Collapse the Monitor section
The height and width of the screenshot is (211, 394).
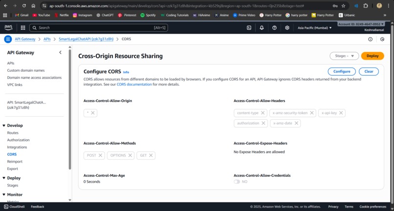4,195
